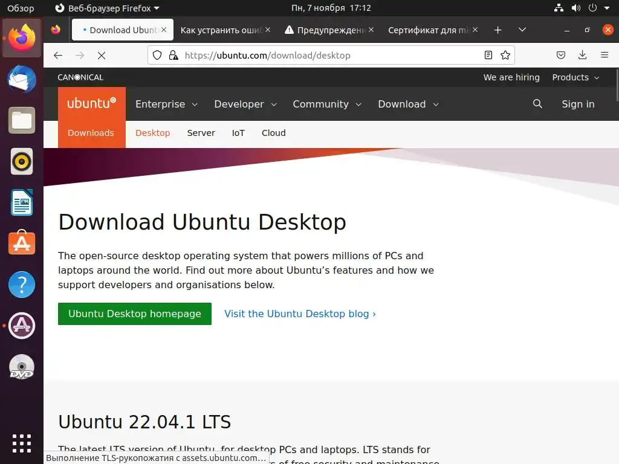
Task: Close the Download Ubuntu tab
Action: point(164,30)
